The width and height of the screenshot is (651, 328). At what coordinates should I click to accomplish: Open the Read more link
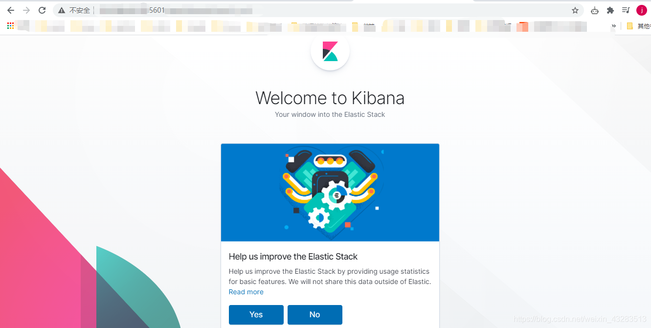click(x=246, y=292)
